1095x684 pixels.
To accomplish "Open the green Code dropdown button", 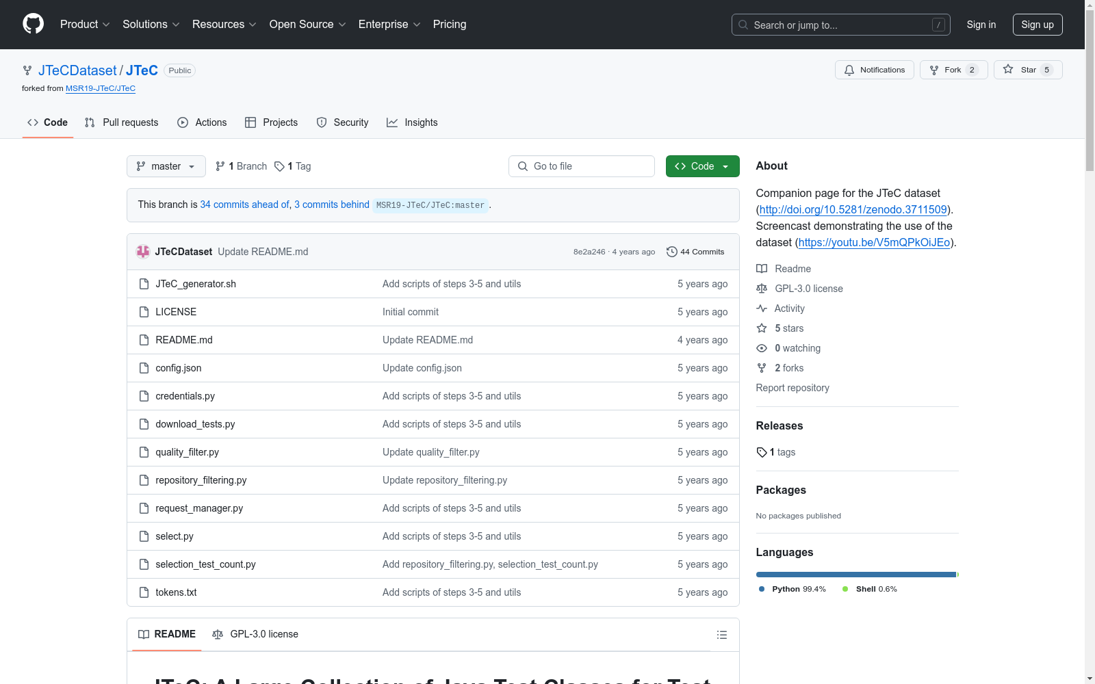I will pos(702,166).
